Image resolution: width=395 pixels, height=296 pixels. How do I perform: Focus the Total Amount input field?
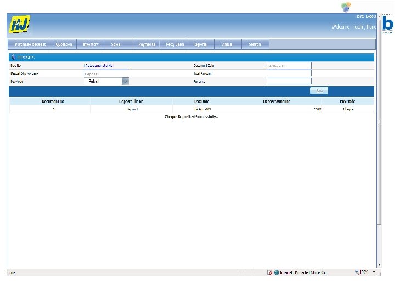[x=289, y=73]
